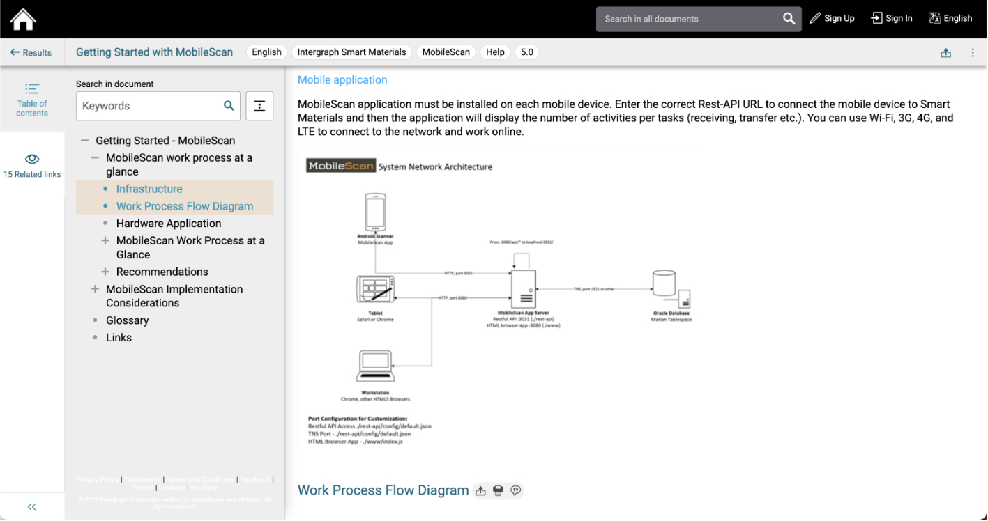Open feedback comment icon beside section heading
988x521 pixels.
[515, 491]
